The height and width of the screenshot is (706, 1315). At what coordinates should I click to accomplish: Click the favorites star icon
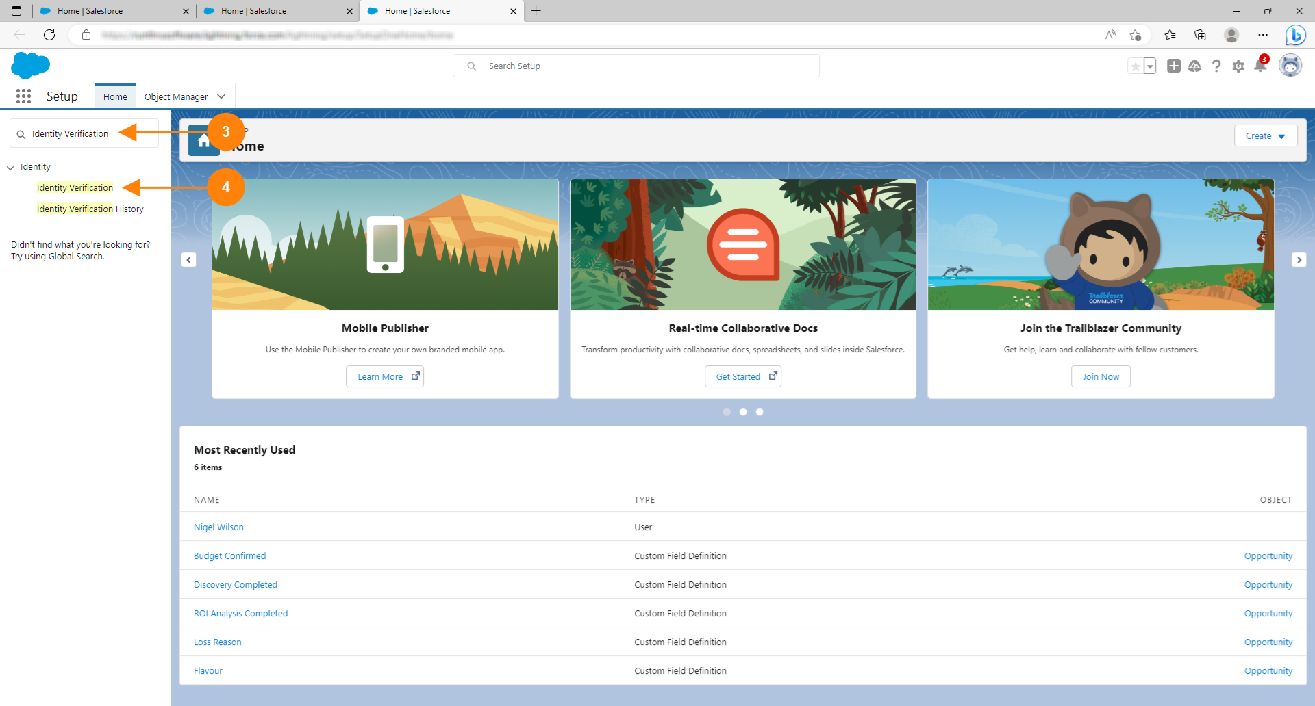coord(1136,66)
